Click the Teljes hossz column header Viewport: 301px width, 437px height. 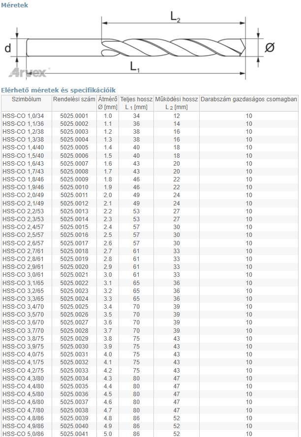[136, 103]
